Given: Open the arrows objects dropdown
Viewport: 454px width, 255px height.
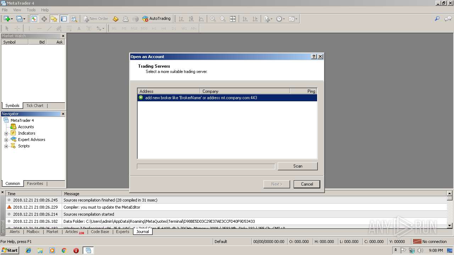Looking at the screenshot, I should [100, 28].
